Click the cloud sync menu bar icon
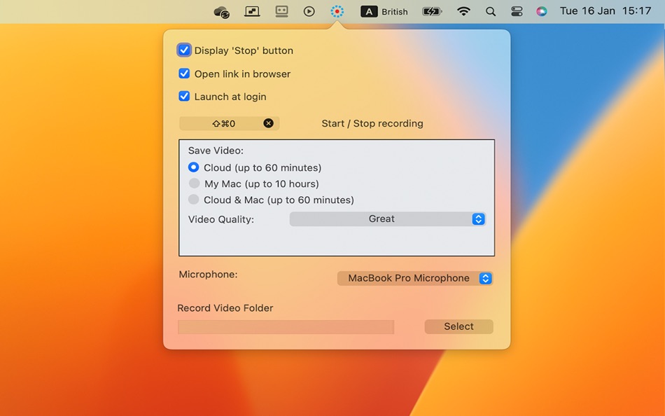The width and height of the screenshot is (665, 416). coord(221,11)
